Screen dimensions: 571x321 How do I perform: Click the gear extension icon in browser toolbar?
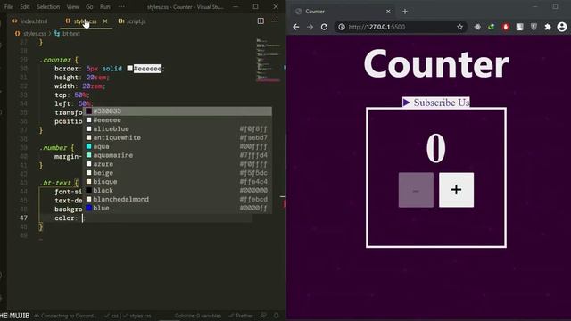[x=477, y=27]
